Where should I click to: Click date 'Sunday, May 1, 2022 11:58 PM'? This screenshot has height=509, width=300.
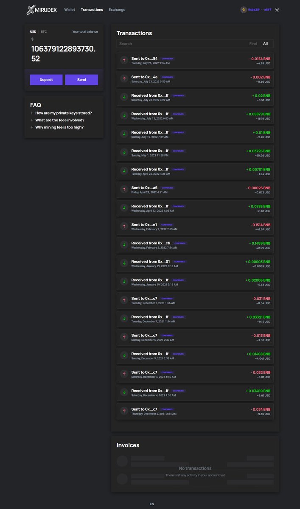(150, 155)
